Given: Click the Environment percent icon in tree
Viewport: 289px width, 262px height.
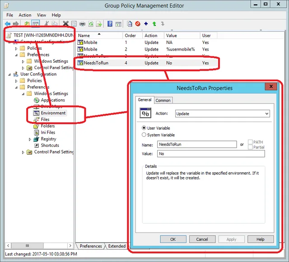Looking at the screenshot, I should (37, 113).
